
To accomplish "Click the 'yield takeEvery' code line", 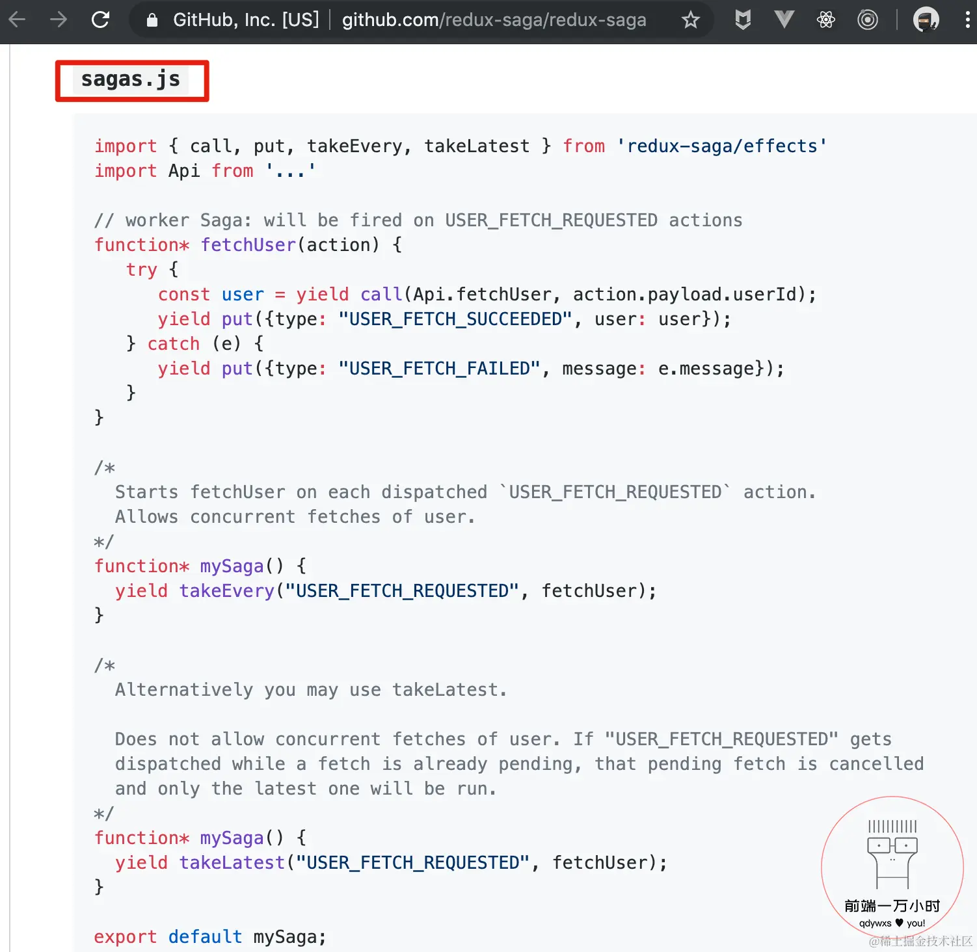I will point(386,591).
